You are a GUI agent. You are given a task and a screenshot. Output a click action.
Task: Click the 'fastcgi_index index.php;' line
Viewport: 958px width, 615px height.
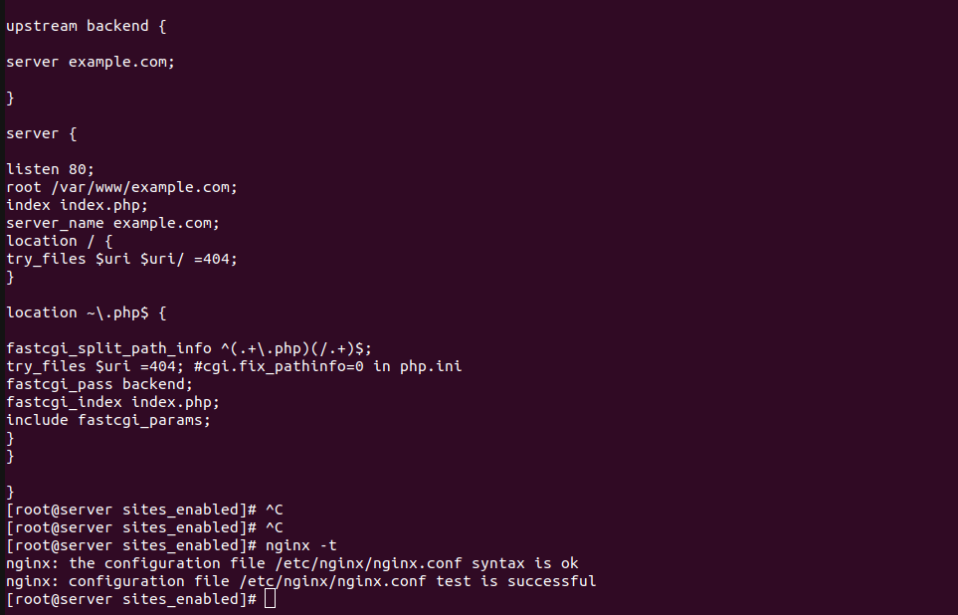pos(113,402)
